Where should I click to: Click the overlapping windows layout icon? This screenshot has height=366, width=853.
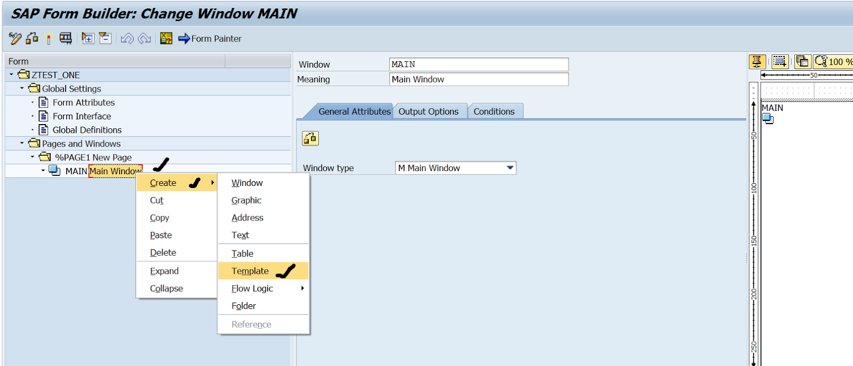802,62
